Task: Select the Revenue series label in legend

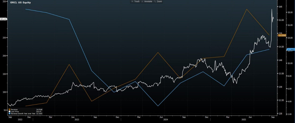Action: click(x=14, y=109)
